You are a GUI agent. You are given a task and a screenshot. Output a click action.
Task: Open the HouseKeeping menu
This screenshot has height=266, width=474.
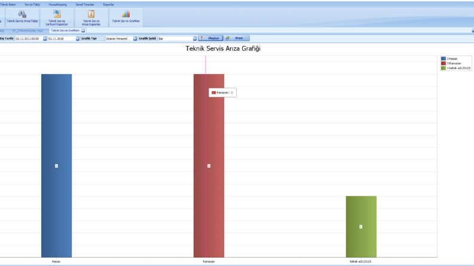click(x=57, y=5)
